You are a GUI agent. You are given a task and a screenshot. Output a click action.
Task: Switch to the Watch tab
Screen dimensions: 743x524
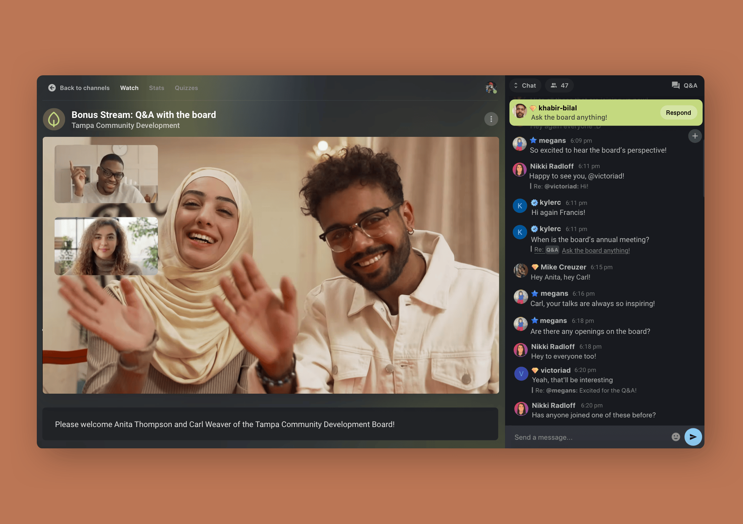[x=129, y=88]
